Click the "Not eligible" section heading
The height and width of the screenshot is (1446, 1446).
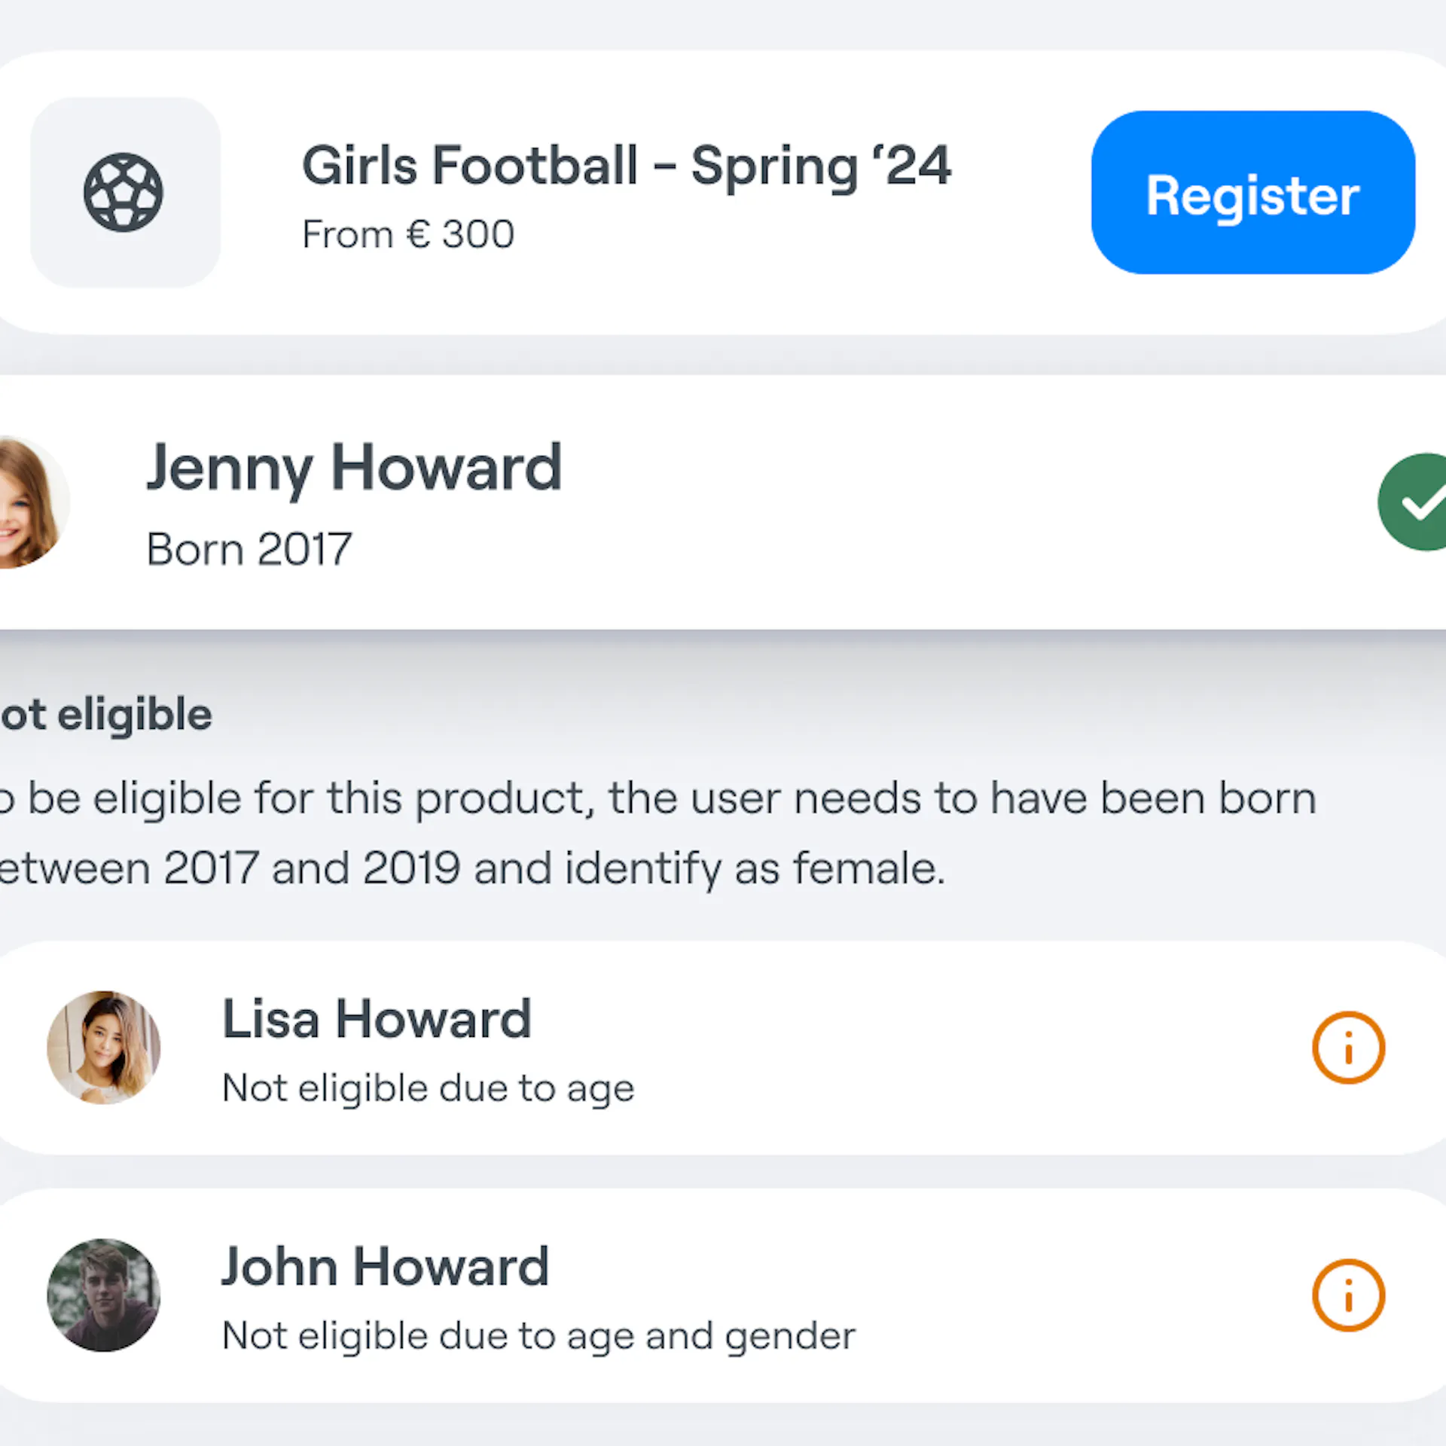107,715
